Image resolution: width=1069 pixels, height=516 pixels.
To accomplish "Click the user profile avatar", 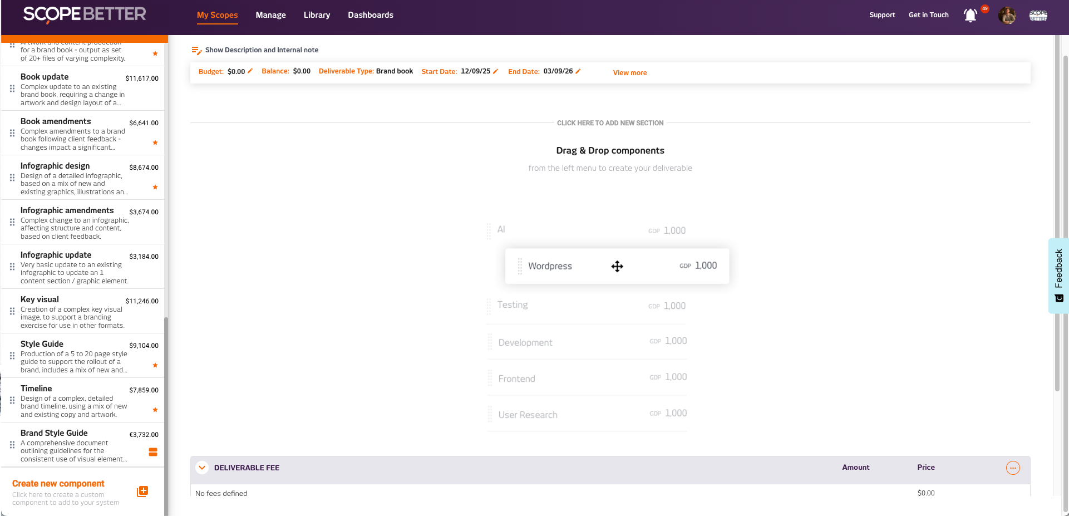I will pyautogui.click(x=1007, y=16).
